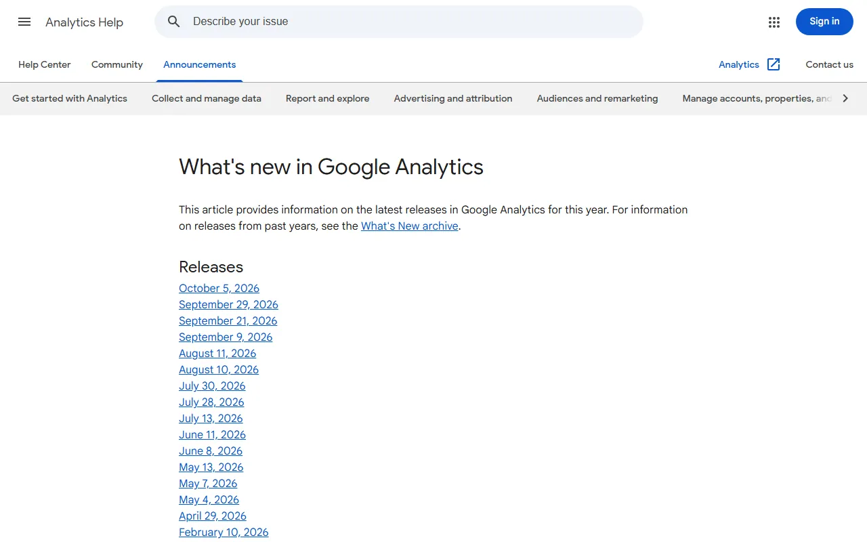Click the What's new in Google Analytics heading
The height and width of the screenshot is (542, 867).
tap(331, 167)
